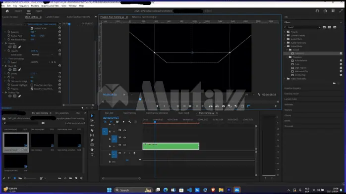Expand the Lumetri Presets folder
Image resolution: width=346 pixels, height=194 pixels.
point(285,36)
